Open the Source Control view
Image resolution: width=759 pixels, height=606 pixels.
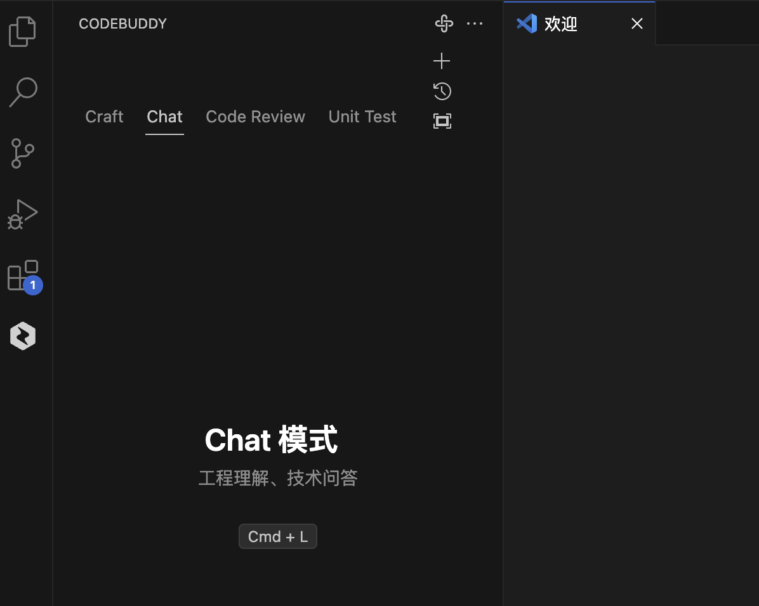(x=23, y=153)
